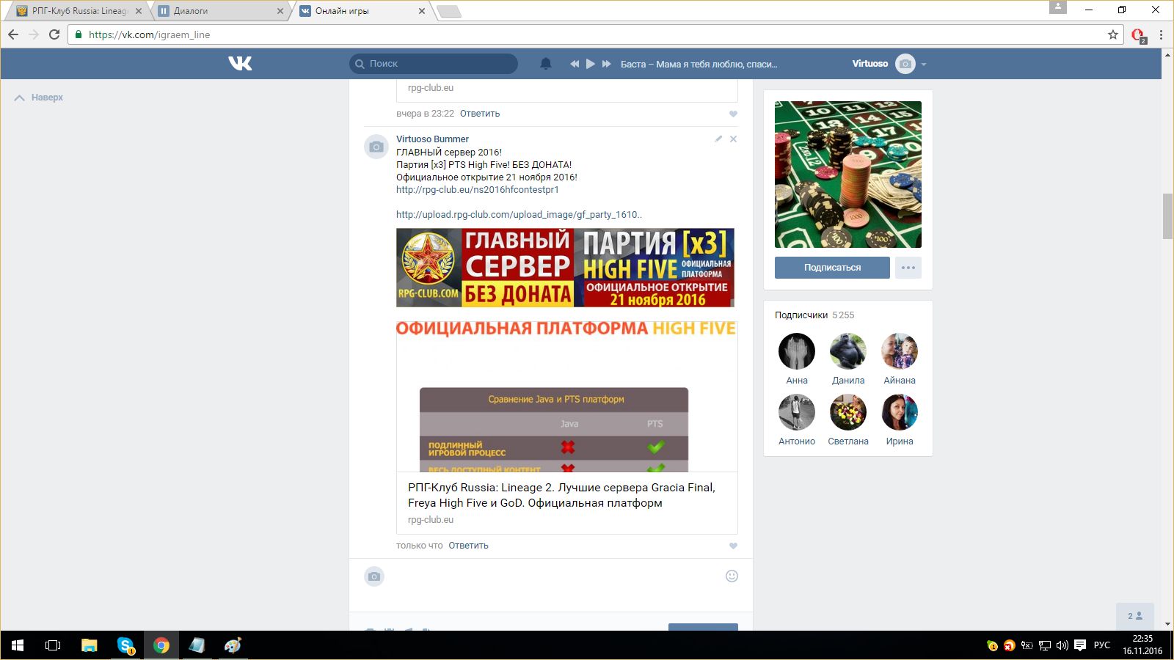Open the emoji picker in comment box
This screenshot has width=1174, height=660.
pyautogui.click(x=732, y=576)
